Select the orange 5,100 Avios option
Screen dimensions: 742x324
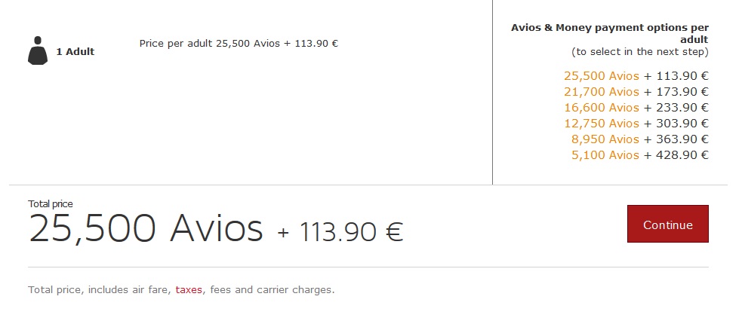605,154
